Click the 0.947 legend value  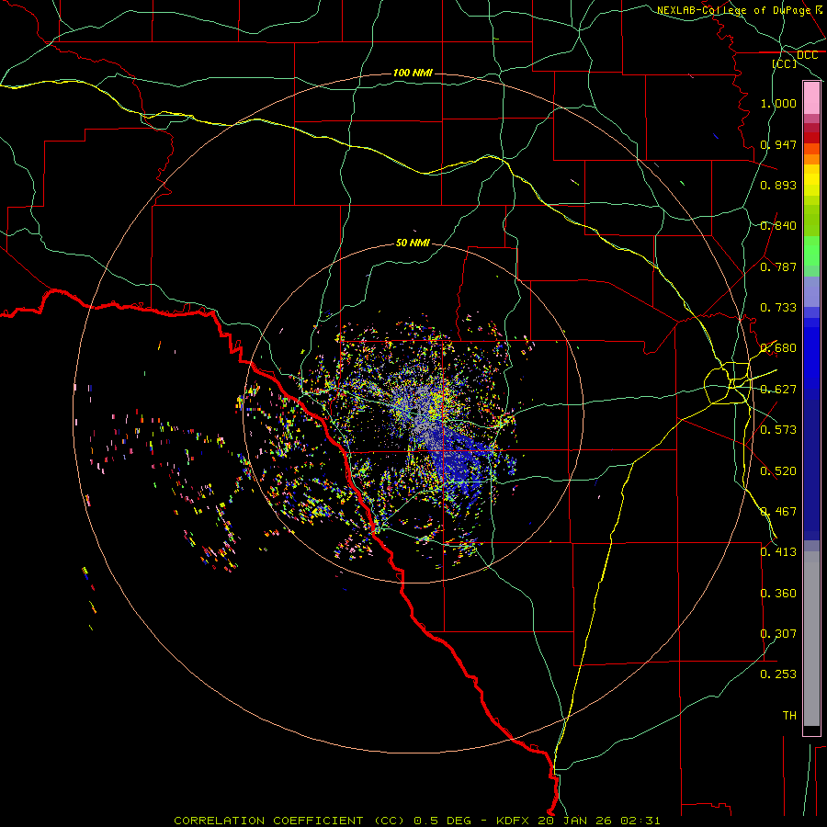(x=778, y=144)
